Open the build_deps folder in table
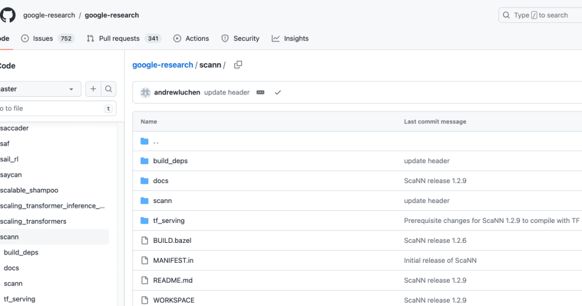582x306 pixels. click(x=171, y=161)
